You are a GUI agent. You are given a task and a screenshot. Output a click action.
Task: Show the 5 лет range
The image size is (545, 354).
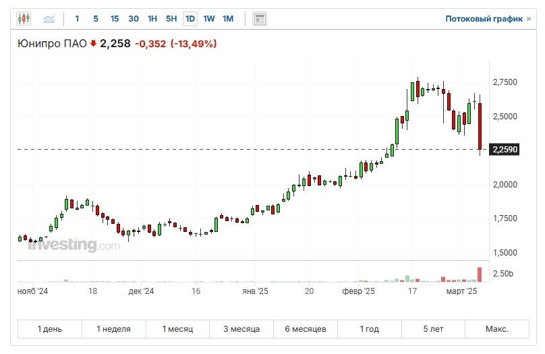pyautogui.click(x=434, y=329)
